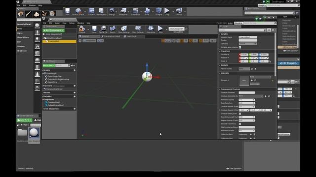This screenshot has height=177, width=316.
Task: Select the Landscape mode icon
Action: (36, 14)
